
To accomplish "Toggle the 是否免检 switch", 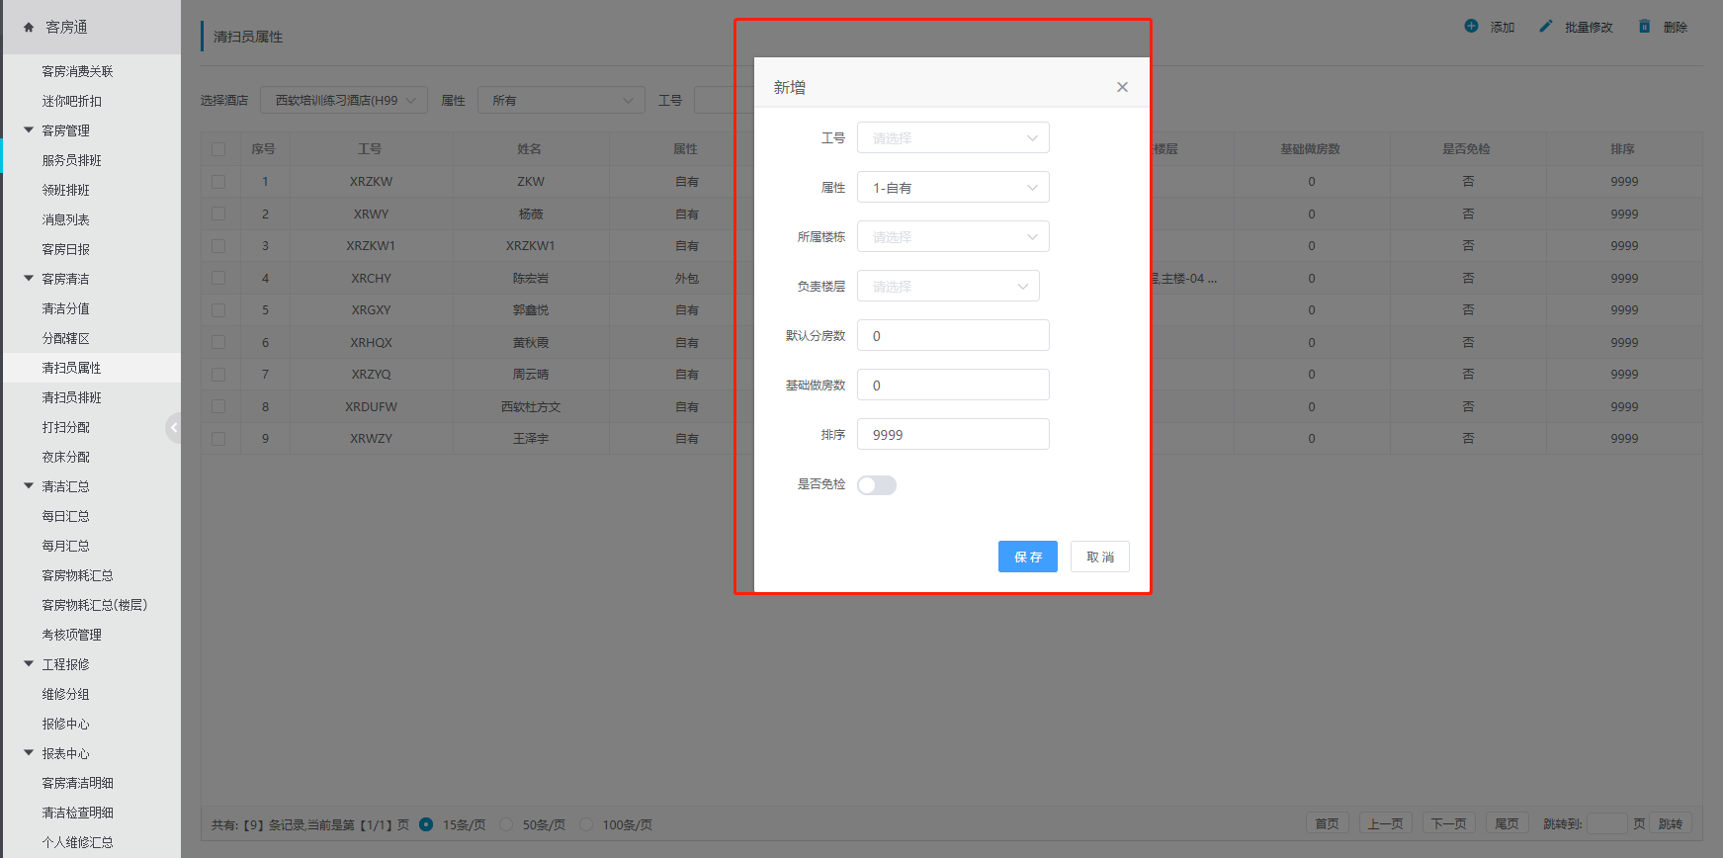I will click(x=877, y=485).
